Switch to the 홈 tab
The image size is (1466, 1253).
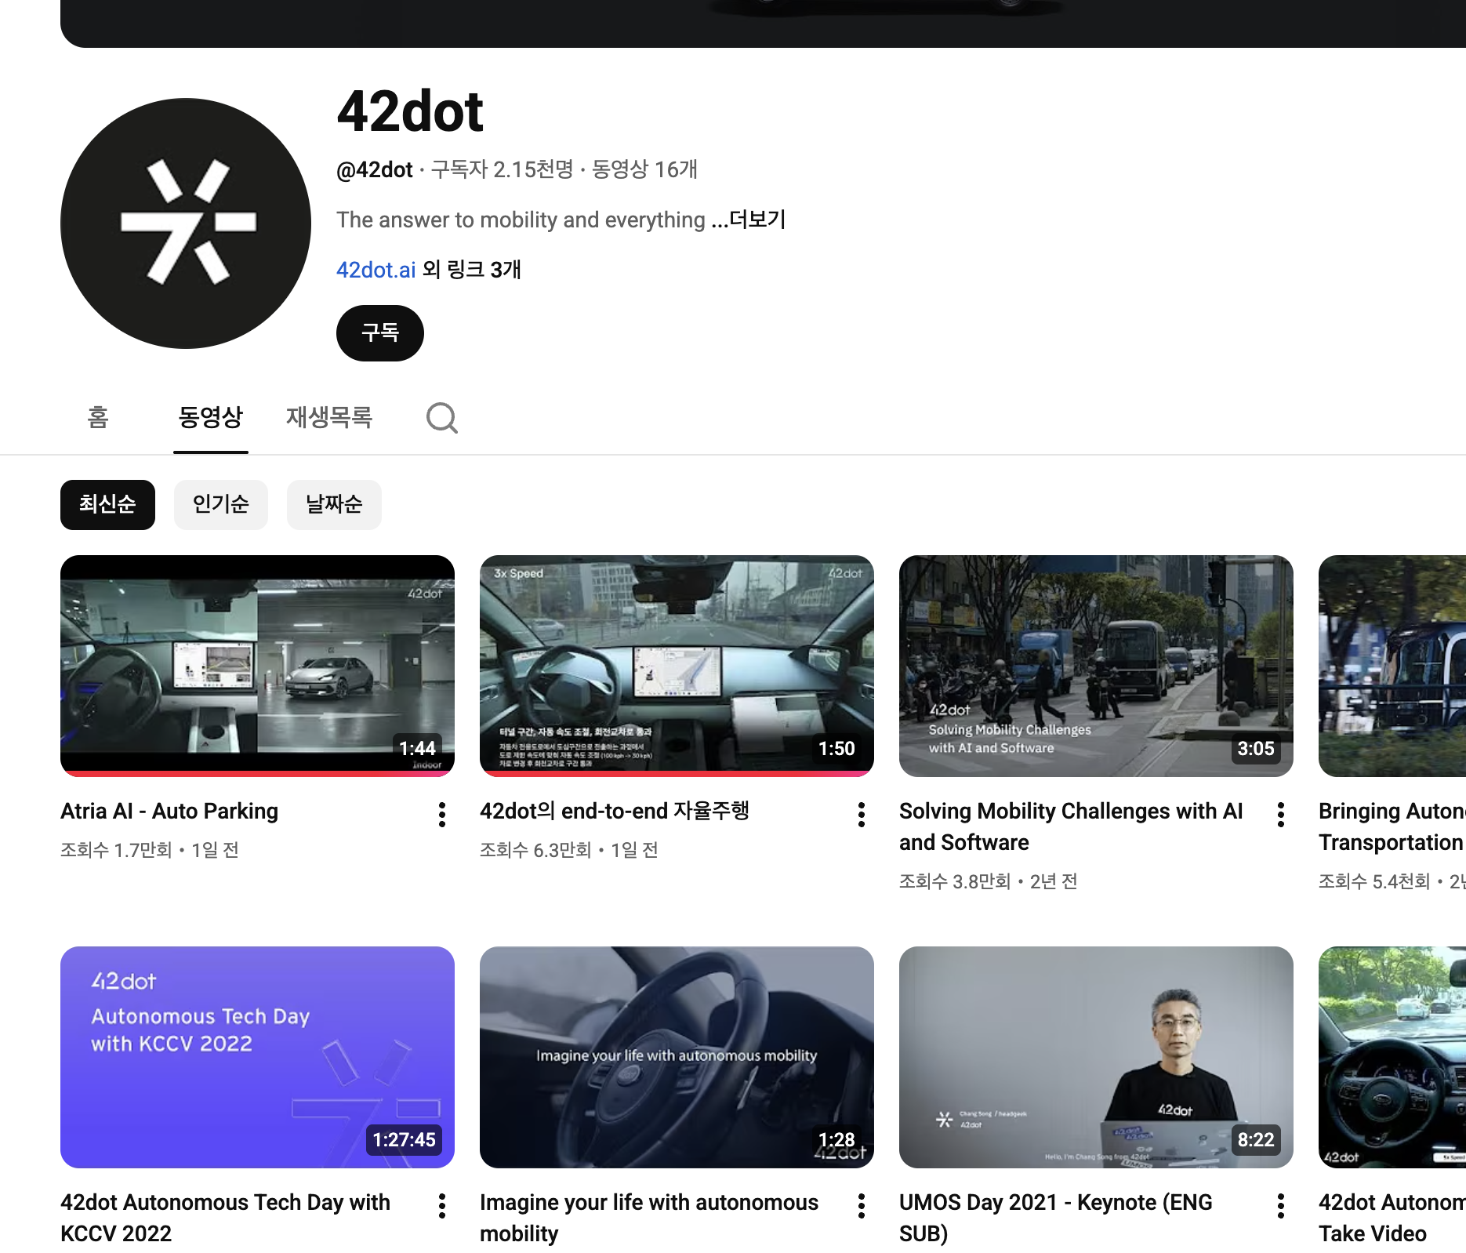(98, 417)
